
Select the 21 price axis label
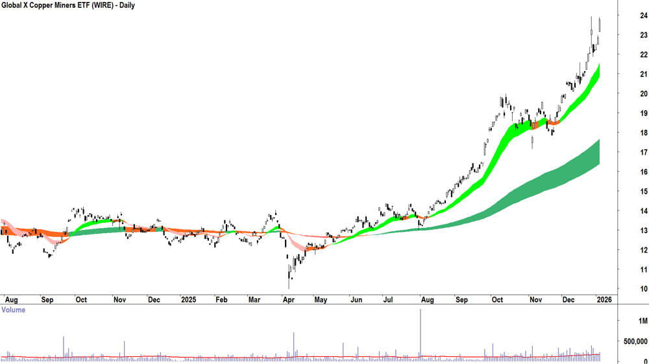coord(644,74)
